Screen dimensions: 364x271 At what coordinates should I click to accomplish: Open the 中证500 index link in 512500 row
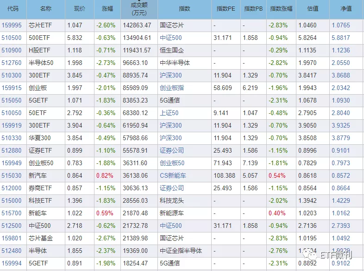click(x=171, y=226)
